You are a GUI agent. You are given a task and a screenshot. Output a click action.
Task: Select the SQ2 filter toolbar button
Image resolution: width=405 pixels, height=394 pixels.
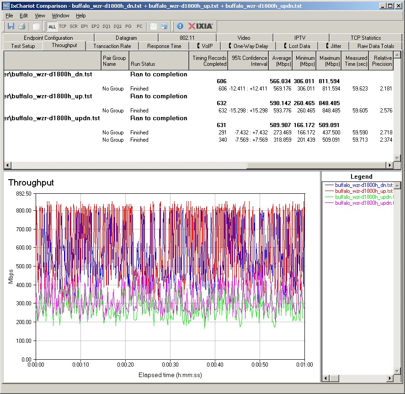click(x=117, y=27)
